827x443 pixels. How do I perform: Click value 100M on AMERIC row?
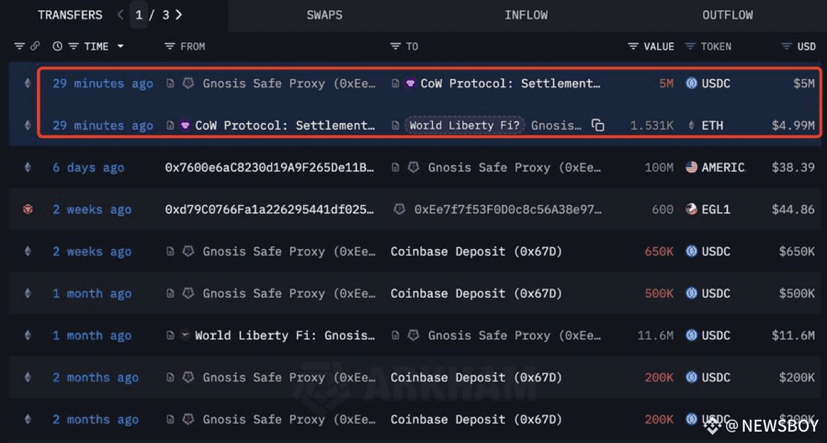coord(659,167)
